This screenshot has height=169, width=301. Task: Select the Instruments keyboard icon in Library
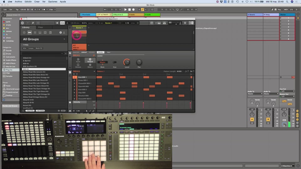[x=40, y=33]
